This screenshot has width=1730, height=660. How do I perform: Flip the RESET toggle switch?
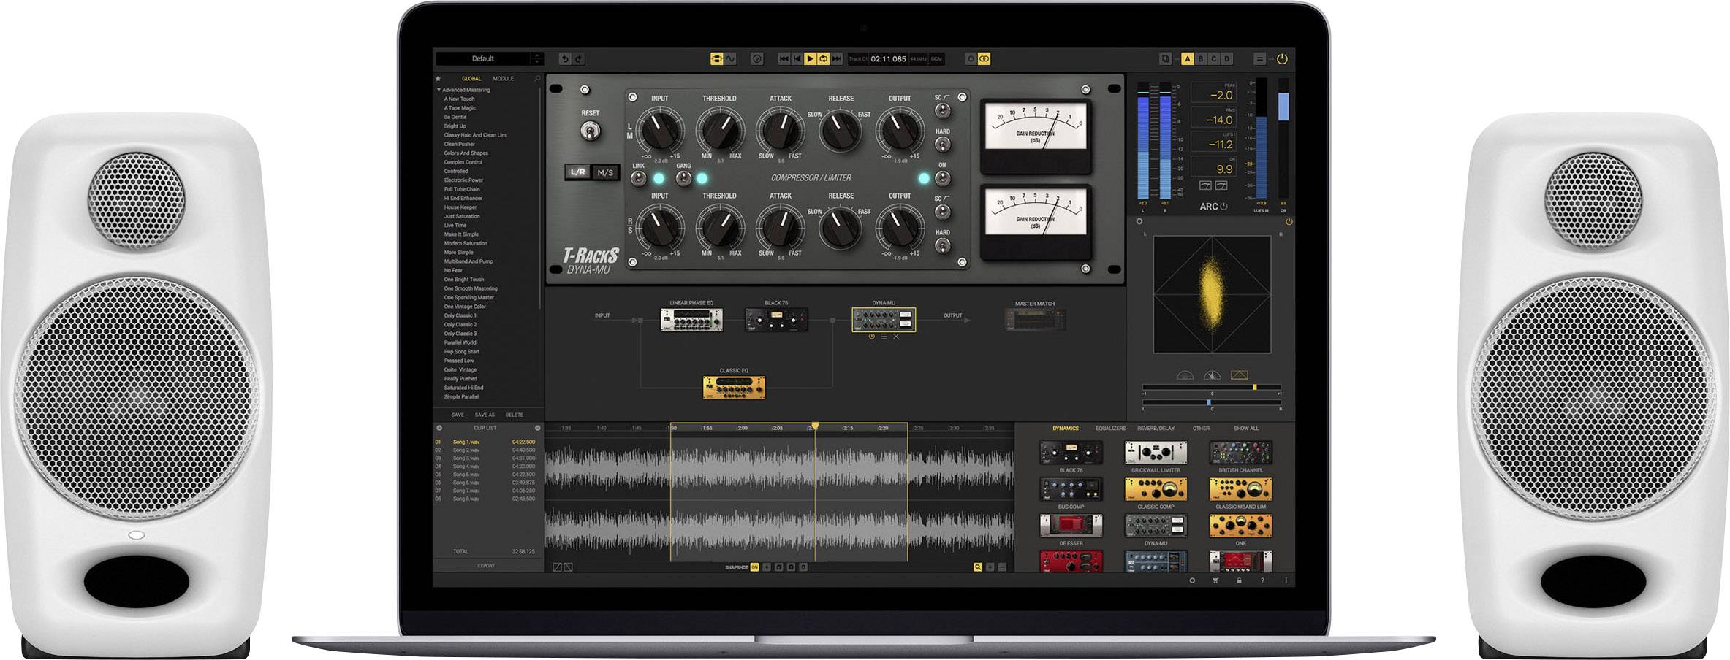(591, 131)
